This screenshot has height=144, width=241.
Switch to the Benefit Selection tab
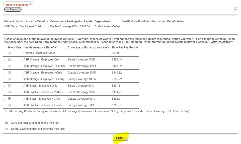click(17, 5)
